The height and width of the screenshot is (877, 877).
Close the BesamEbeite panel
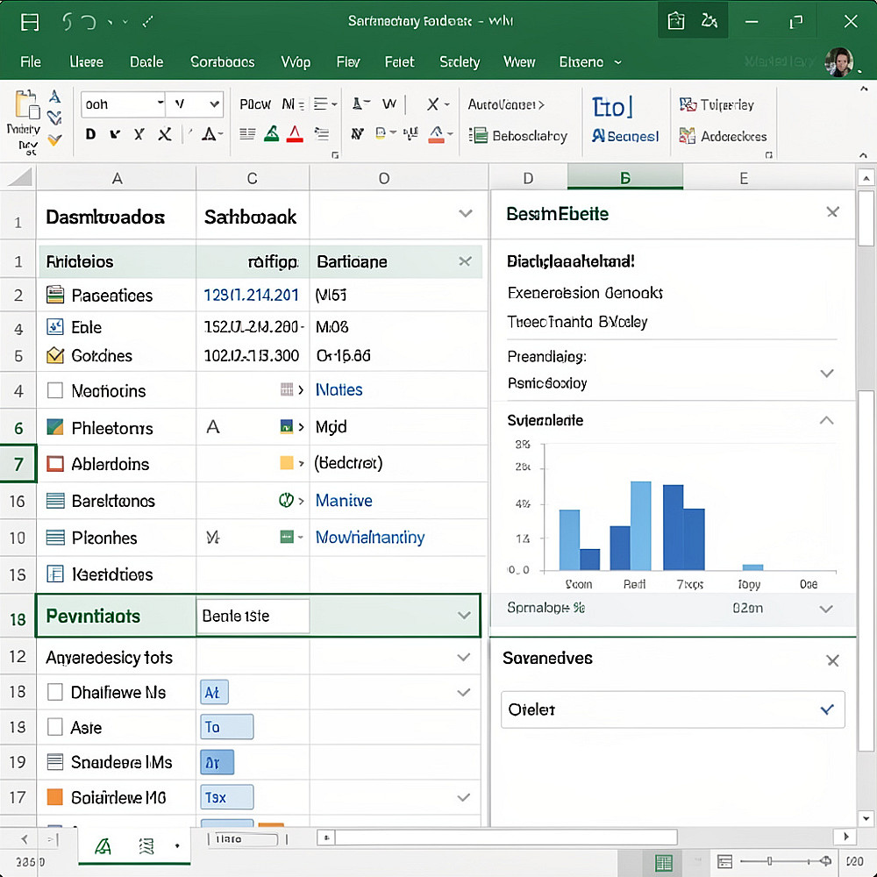[832, 212]
